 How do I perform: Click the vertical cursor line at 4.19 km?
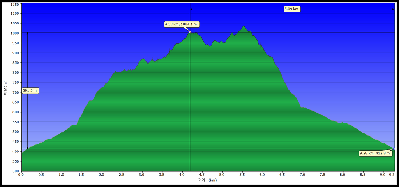pos(190,101)
